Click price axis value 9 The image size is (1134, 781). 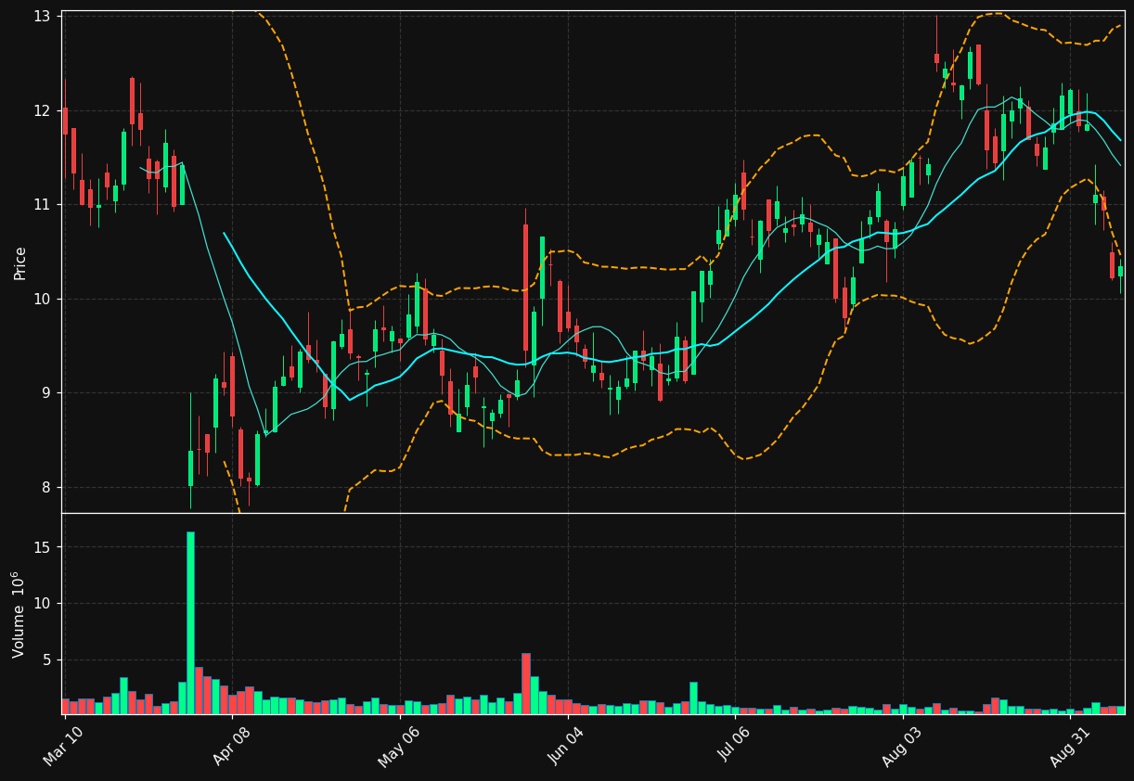pyautogui.click(x=47, y=393)
